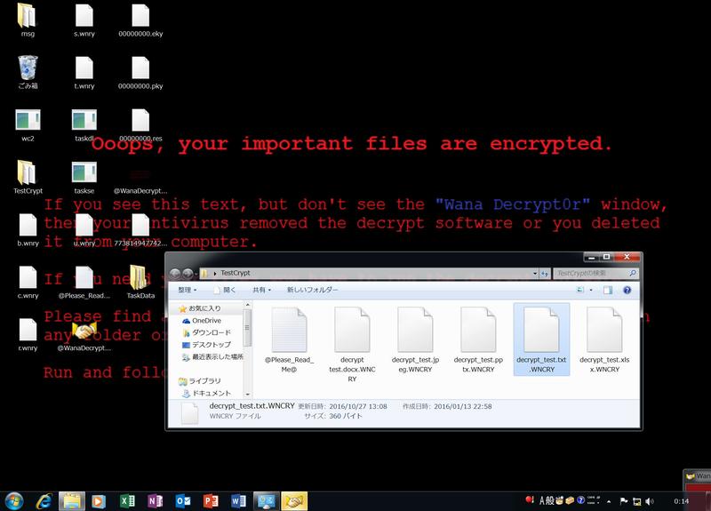Launch OneNote from taskbar
The height and width of the screenshot is (511, 711).
(155, 501)
